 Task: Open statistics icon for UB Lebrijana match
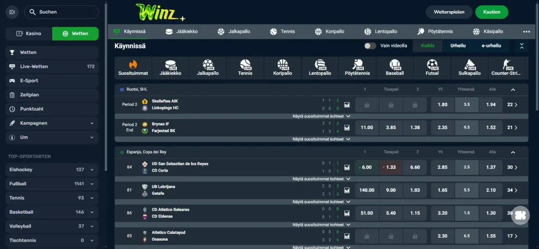point(347,190)
